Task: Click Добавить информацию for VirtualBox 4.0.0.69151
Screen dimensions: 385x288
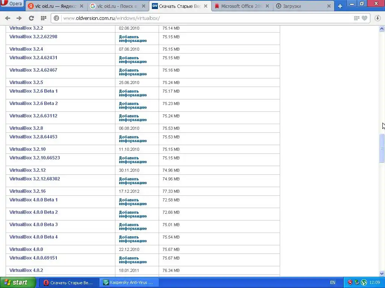Action: point(133,260)
